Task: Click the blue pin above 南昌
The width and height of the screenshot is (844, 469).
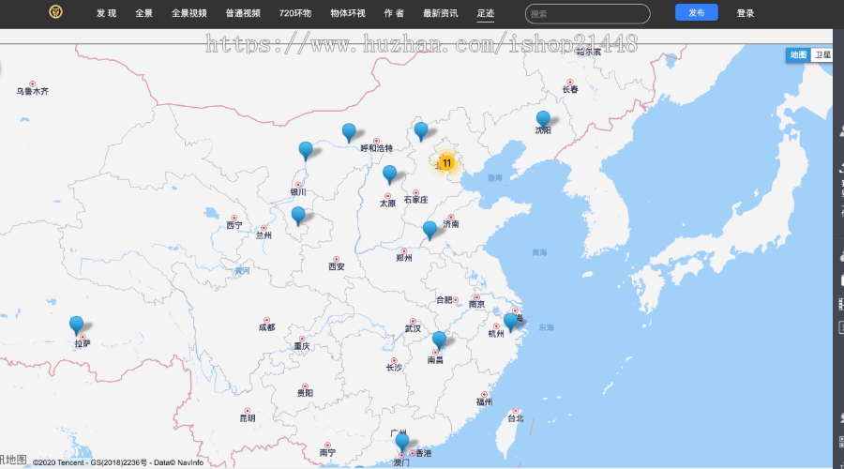Action: coord(439,340)
